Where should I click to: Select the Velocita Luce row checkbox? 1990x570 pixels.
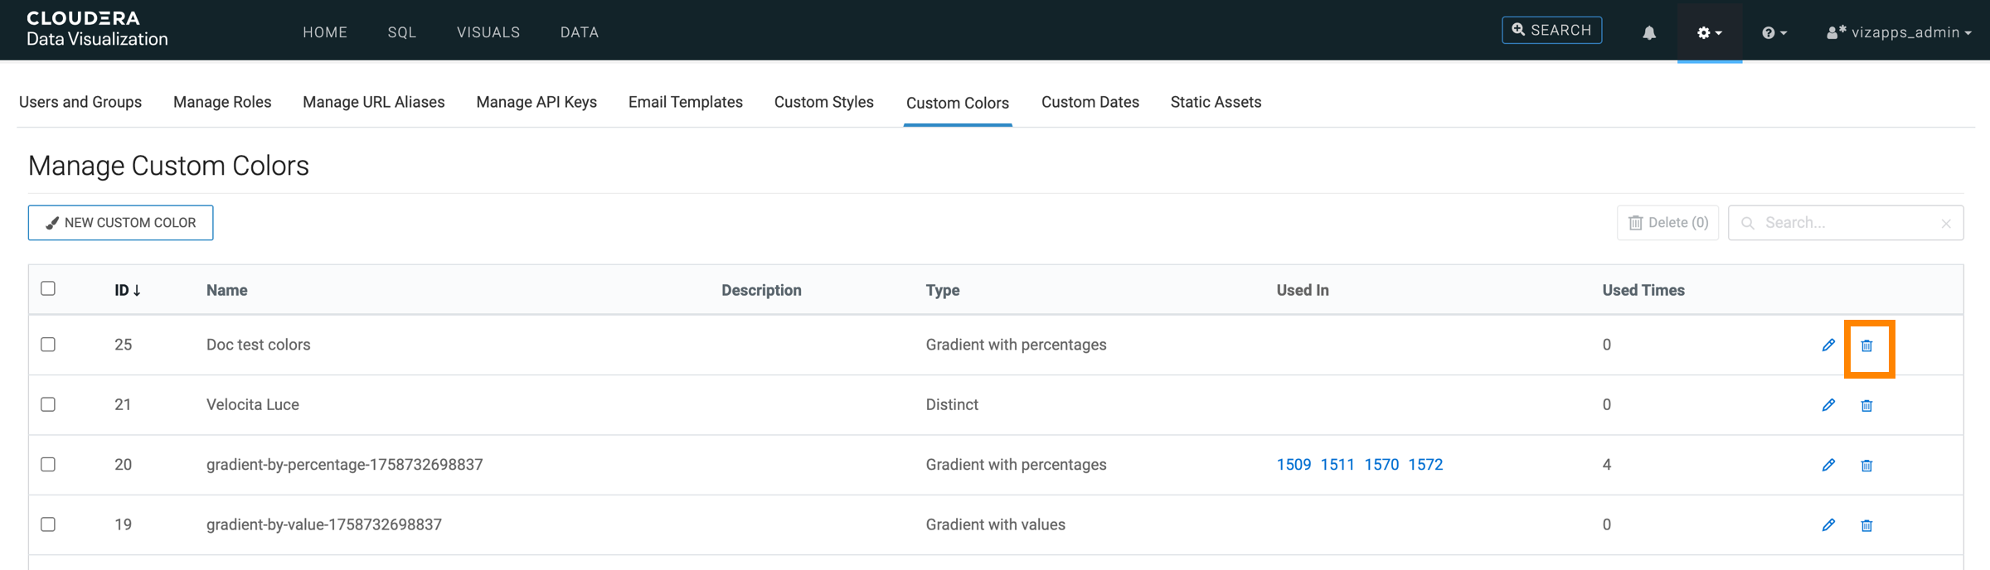(48, 404)
